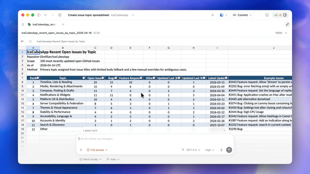Add a new tab with the plus button

[x=63, y=24]
